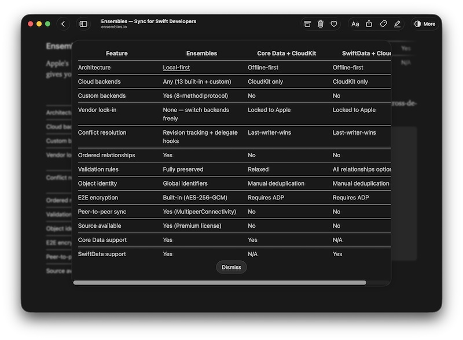The height and width of the screenshot is (340, 463).
Task: Click 'Yes (Premium license)' cell
Action: tap(192, 226)
